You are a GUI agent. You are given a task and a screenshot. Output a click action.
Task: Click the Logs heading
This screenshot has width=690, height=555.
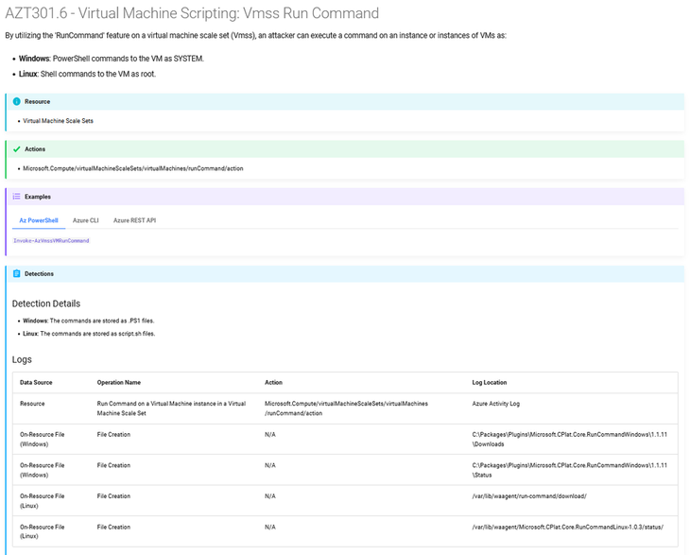click(x=22, y=359)
